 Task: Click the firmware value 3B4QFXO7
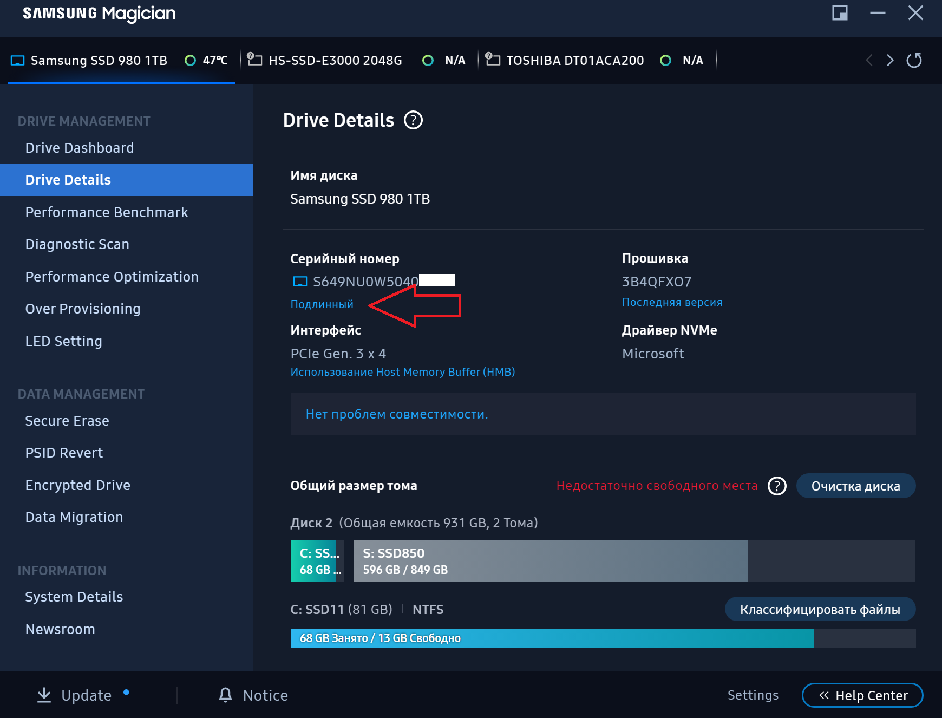tap(657, 282)
